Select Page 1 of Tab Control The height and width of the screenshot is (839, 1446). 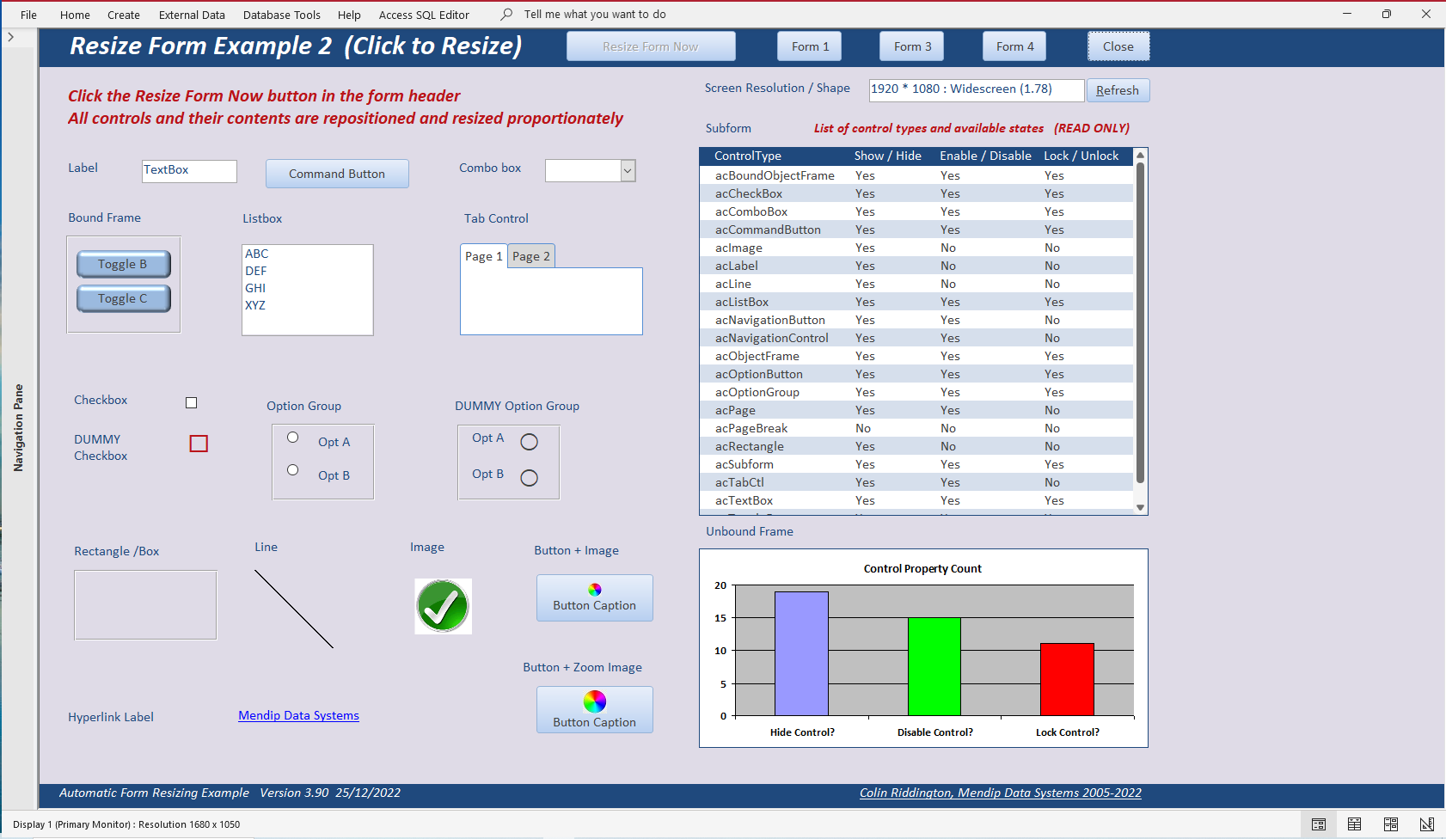483,256
